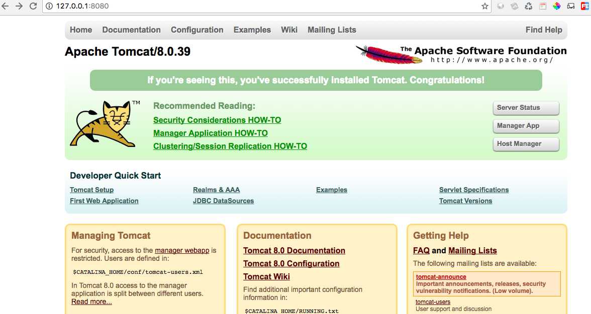The width and height of the screenshot is (591, 314).
Task: Click Read more... in Managing Tomcat
Action: (x=91, y=301)
